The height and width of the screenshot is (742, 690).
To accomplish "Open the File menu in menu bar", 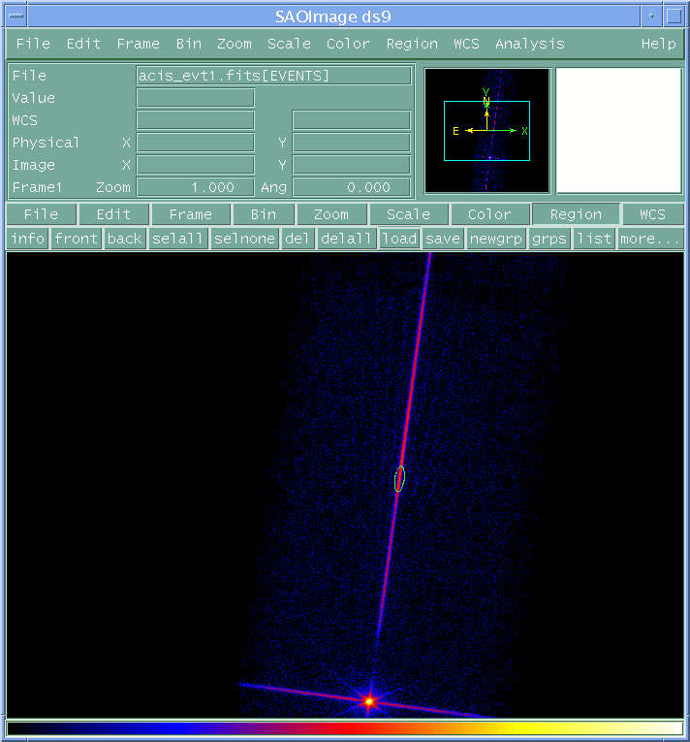I will click(33, 44).
